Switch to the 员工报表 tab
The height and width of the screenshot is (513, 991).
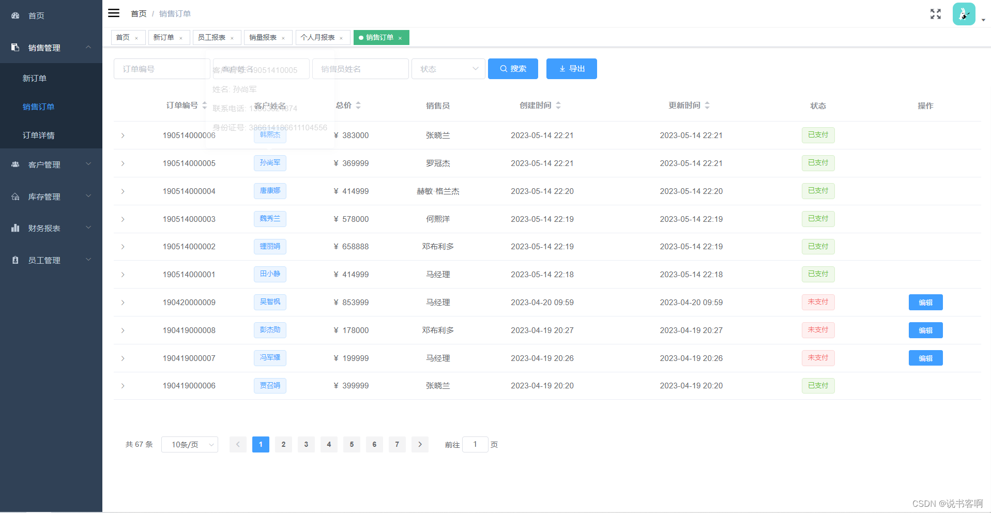click(x=212, y=37)
